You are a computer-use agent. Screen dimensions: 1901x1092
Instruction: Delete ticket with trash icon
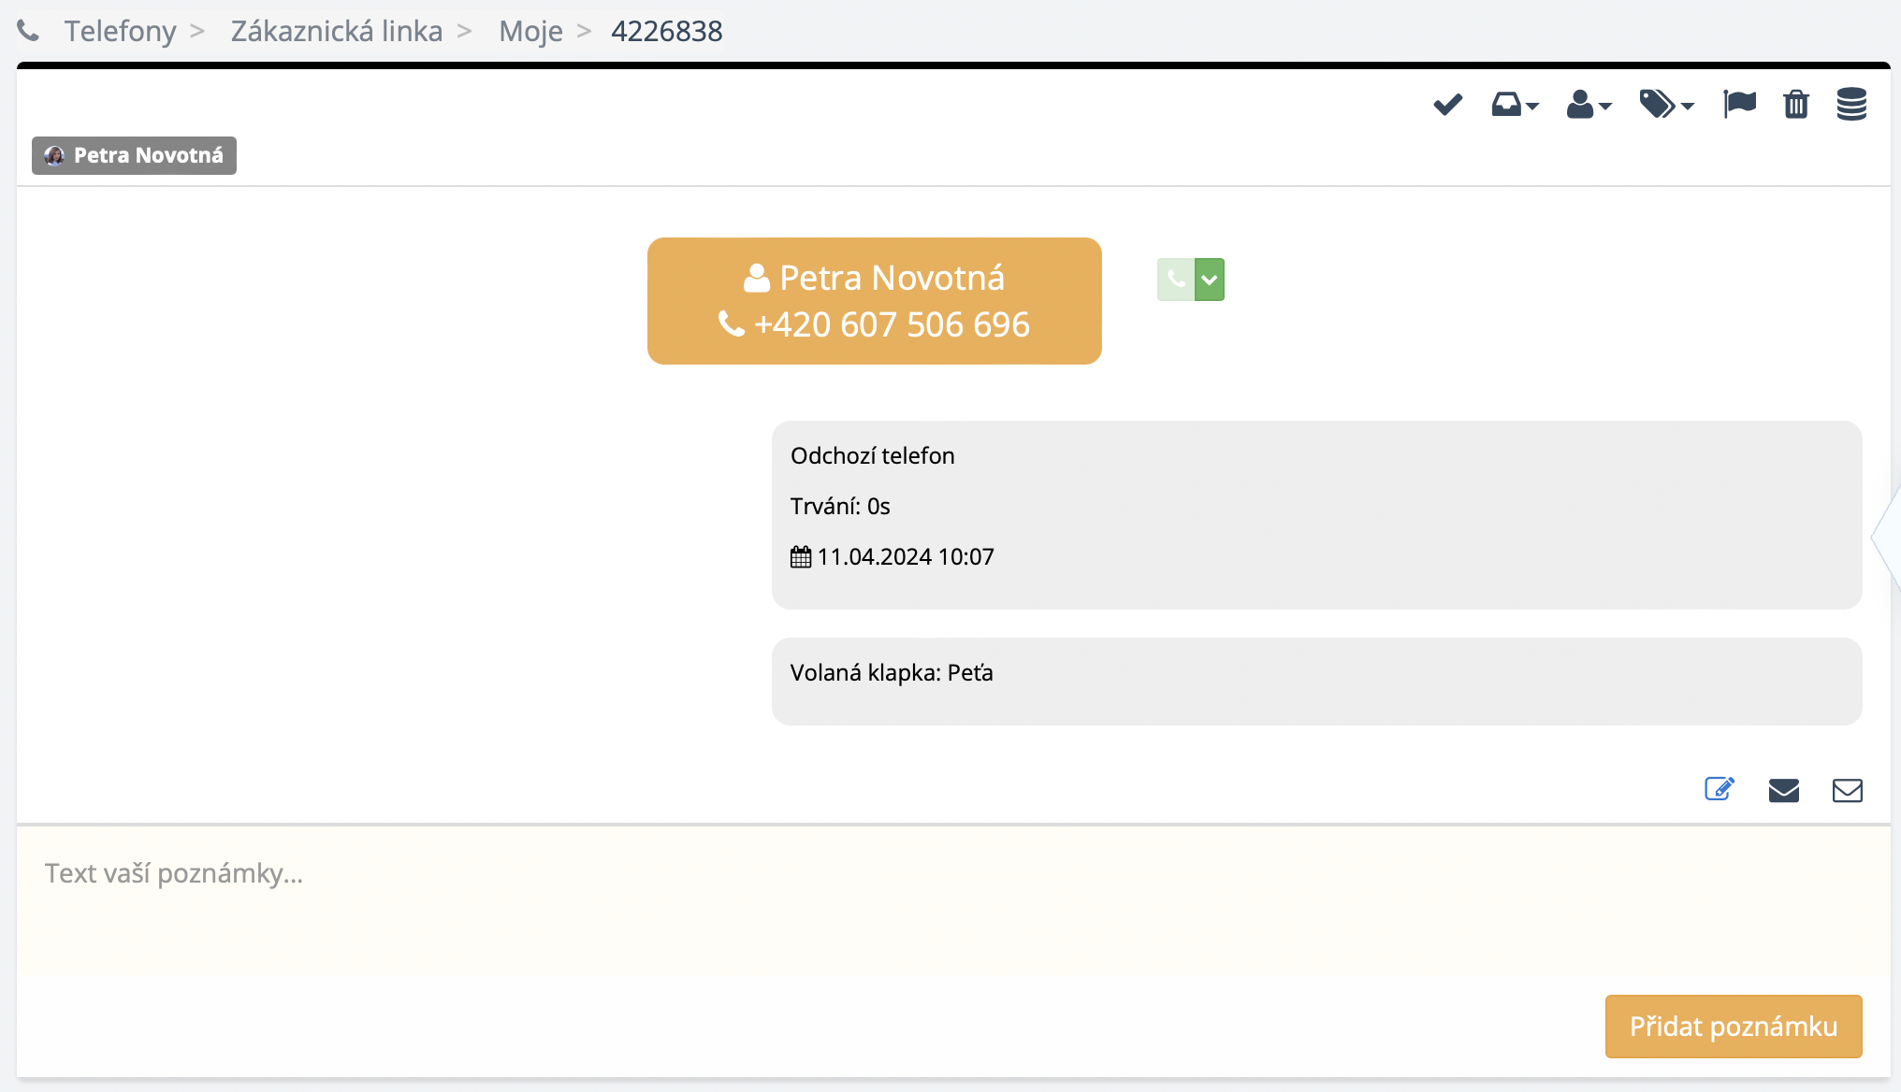1795,105
